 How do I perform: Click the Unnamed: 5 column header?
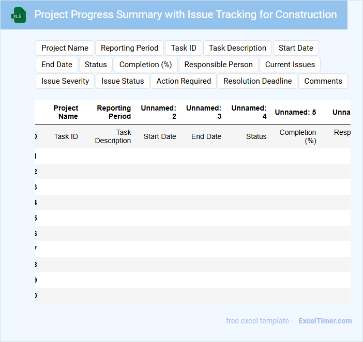point(295,112)
